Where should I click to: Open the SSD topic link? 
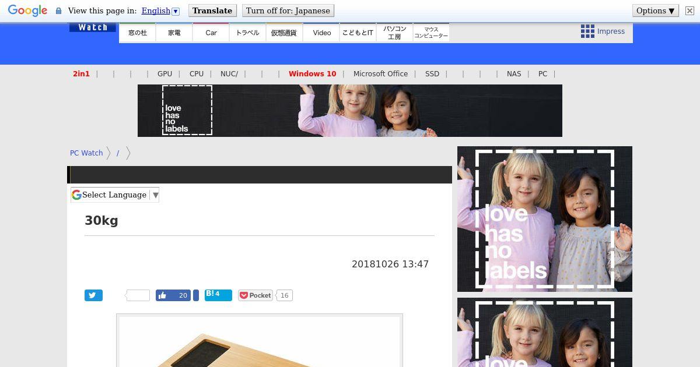432,74
